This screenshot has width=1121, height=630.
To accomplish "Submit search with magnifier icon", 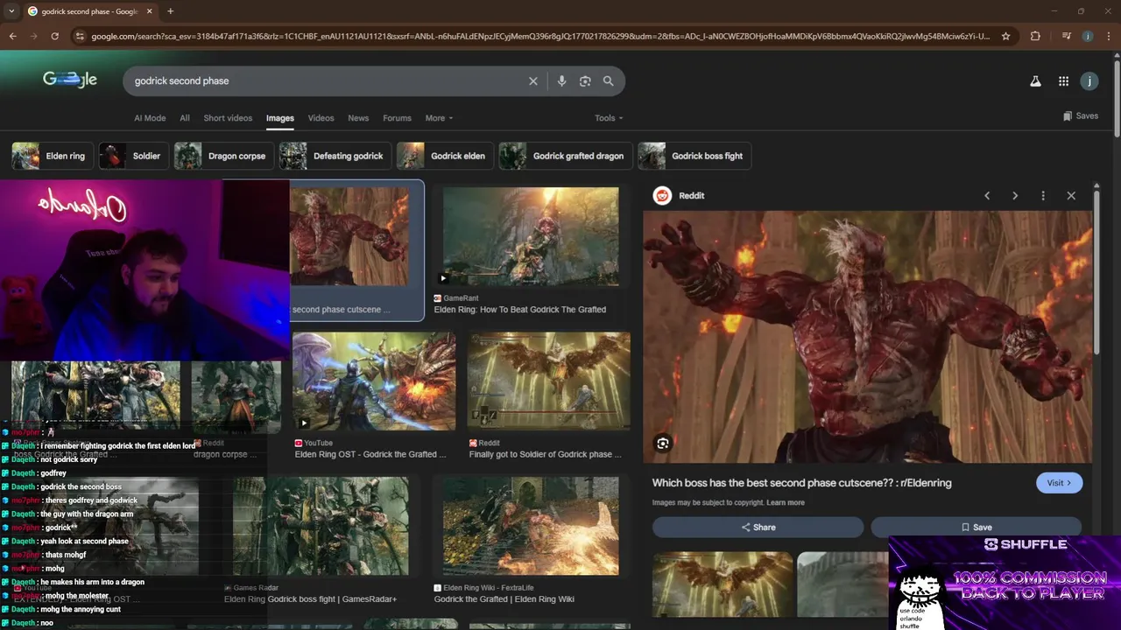I will tap(608, 80).
